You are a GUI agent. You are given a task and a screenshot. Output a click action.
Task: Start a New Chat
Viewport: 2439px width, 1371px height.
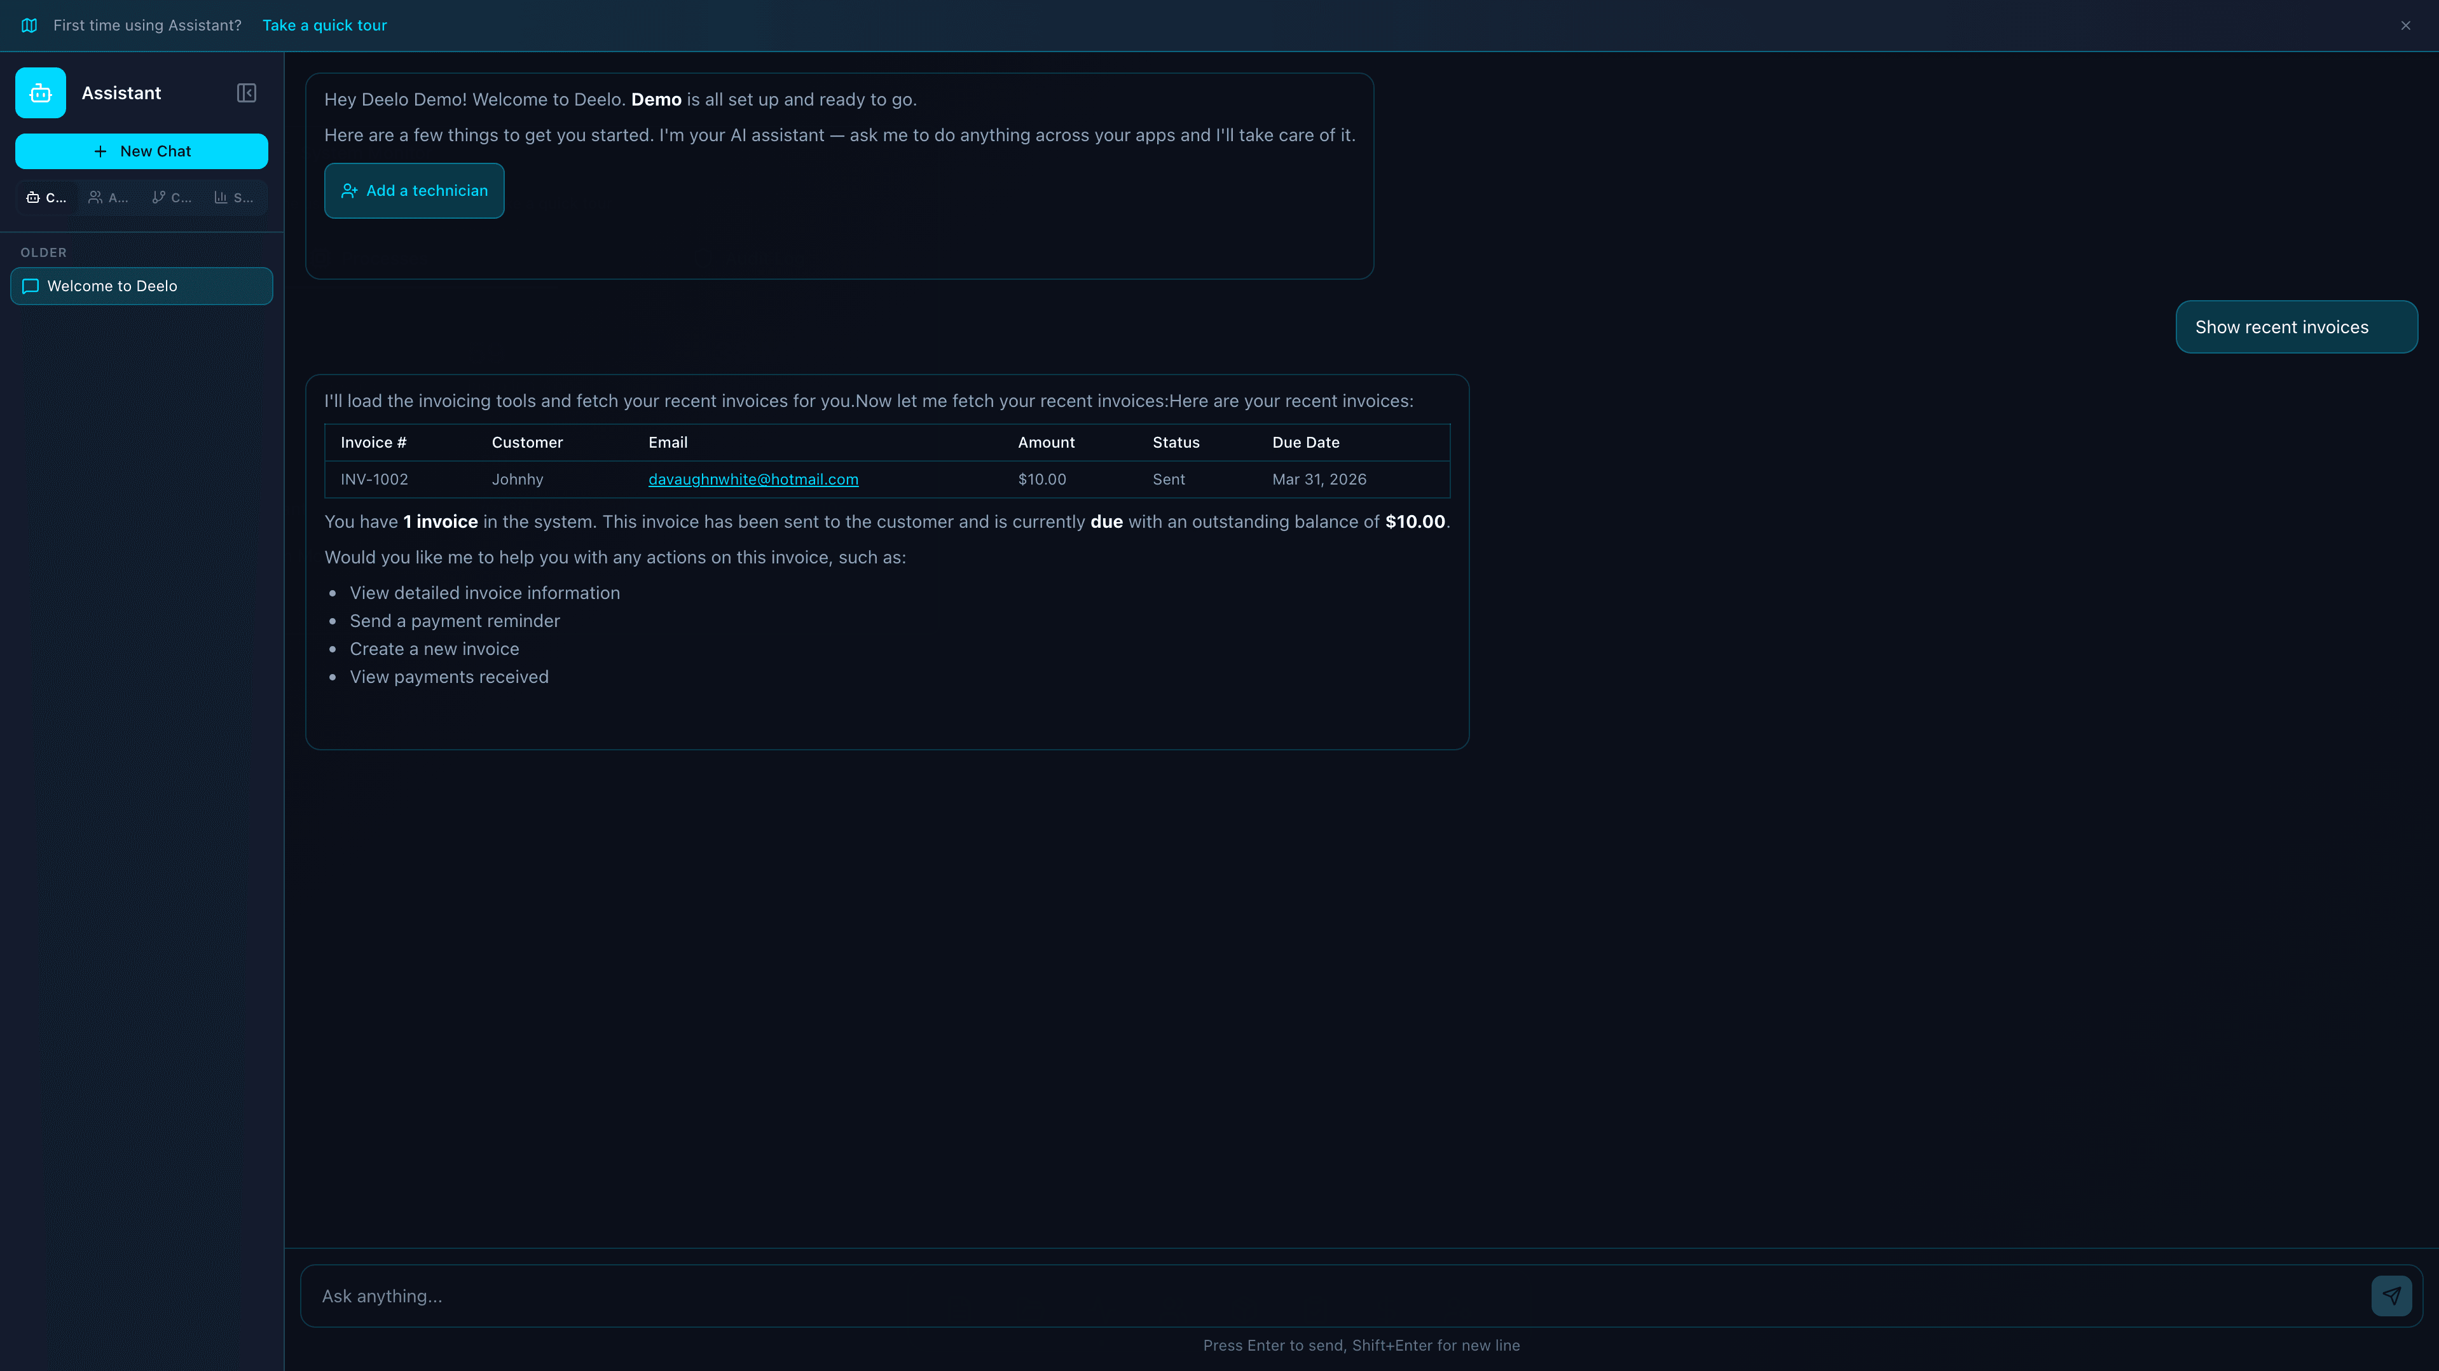coord(142,151)
